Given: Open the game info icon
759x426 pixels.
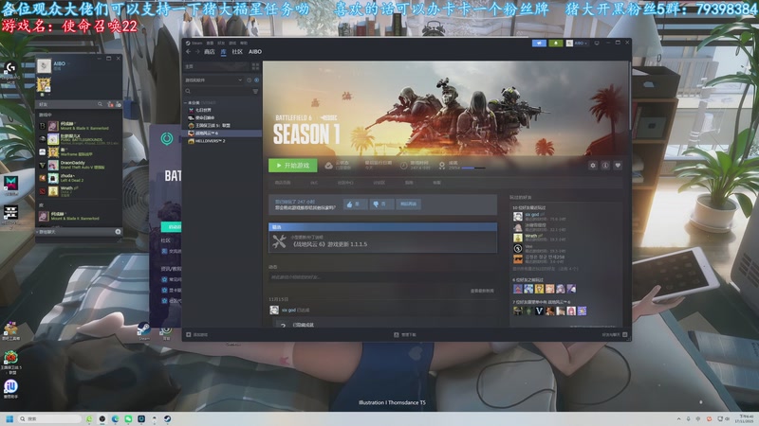Looking at the screenshot, I should (605, 166).
